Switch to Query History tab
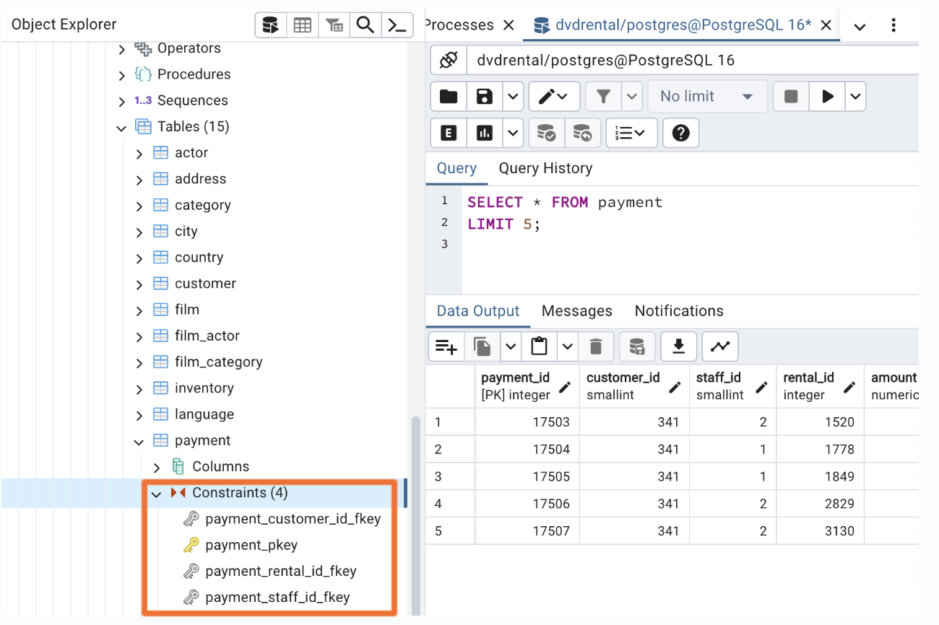The image size is (939, 625). (545, 168)
